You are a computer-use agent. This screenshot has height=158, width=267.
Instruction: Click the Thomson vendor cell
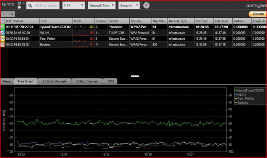118,27
